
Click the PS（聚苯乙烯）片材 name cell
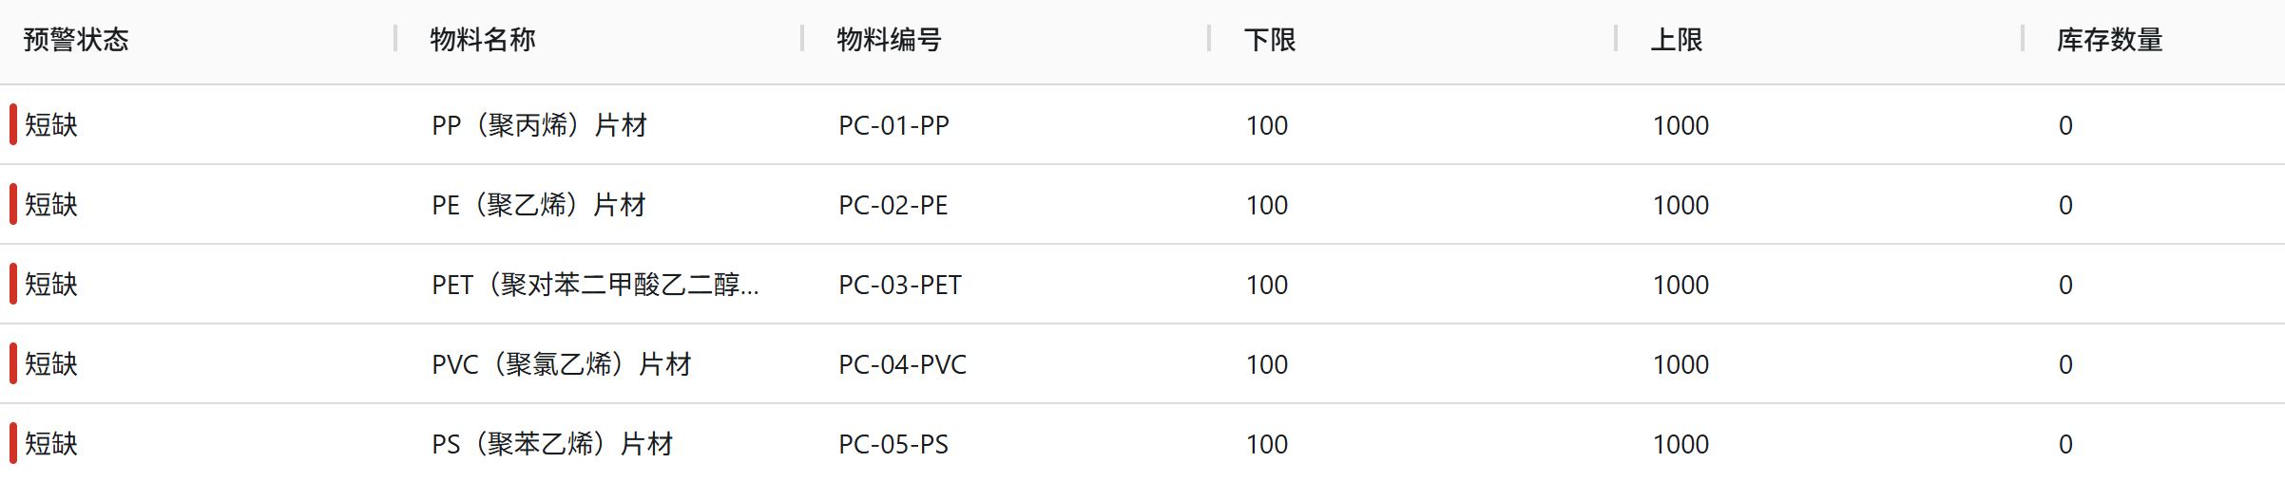pyautogui.click(x=552, y=444)
